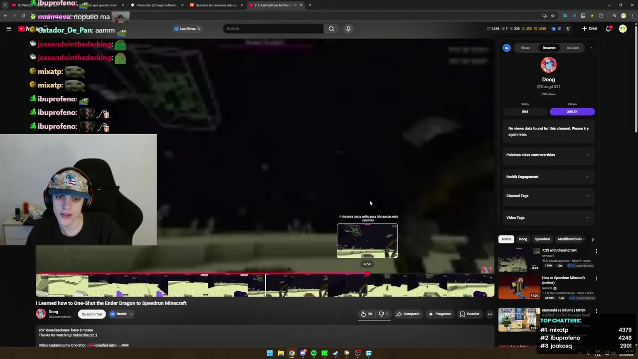Open the Los filtros dropdown
The image size is (638, 359).
pos(187,28)
